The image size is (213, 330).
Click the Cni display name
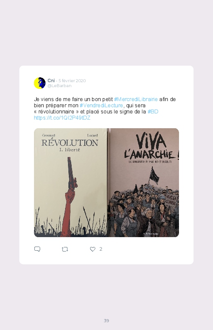(51, 81)
